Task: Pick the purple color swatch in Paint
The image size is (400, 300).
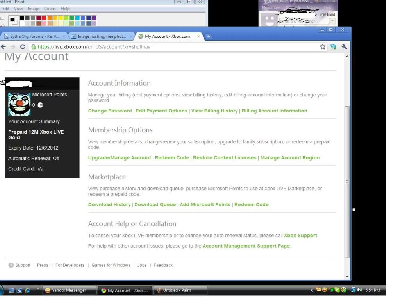Action: pyautogui.click(x=94, y=18)
